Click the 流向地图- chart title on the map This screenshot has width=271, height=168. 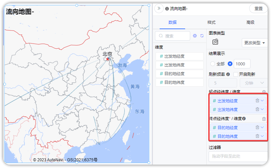coord(20,12)
